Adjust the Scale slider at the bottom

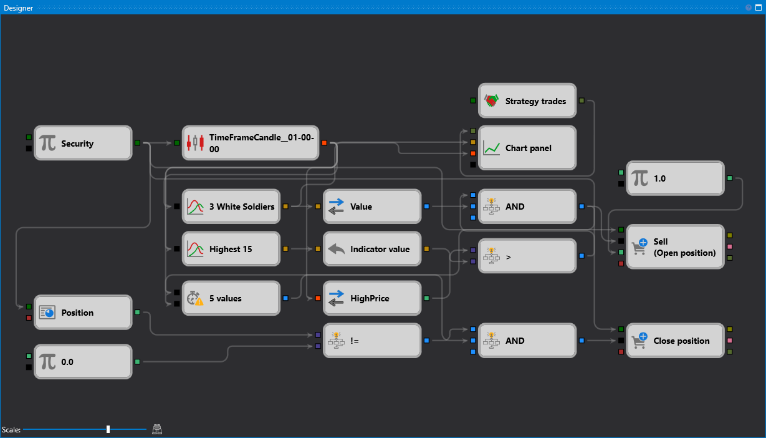[108, 429]
